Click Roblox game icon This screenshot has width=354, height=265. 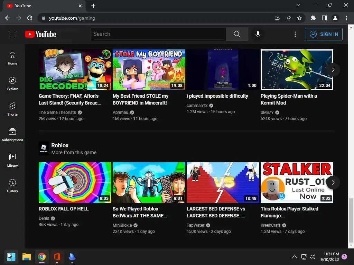click(x=44, y=148)
